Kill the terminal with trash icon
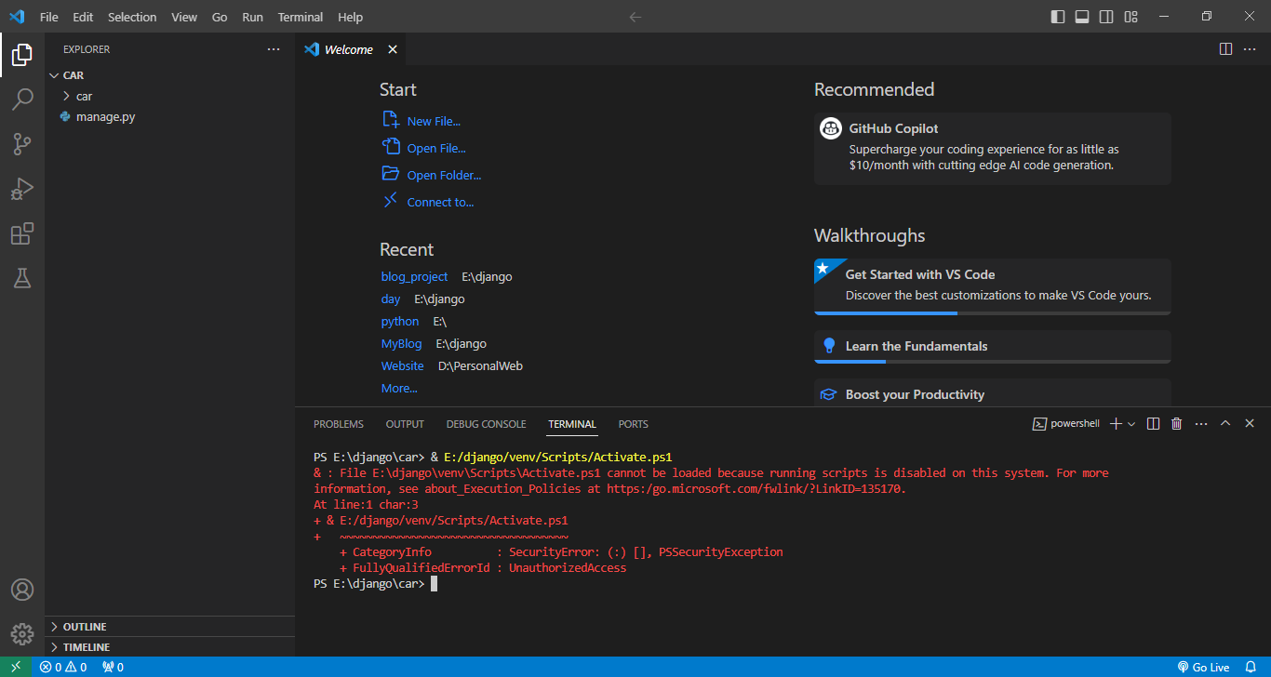The height and width of the screenshot is (677, 1271). tap(1176, 423)
